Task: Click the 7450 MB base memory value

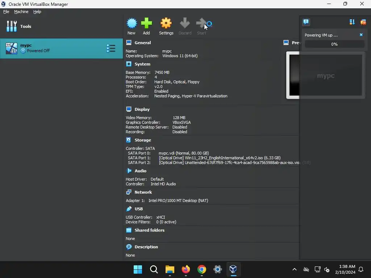Action: (x=162, y=72)
